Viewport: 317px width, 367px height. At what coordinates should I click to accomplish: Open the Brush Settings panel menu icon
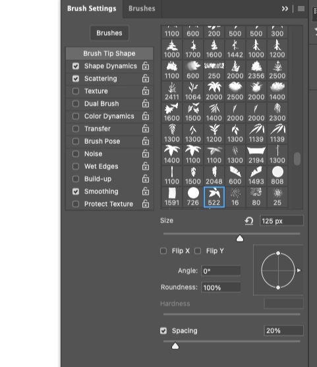[x=301, y=9]
